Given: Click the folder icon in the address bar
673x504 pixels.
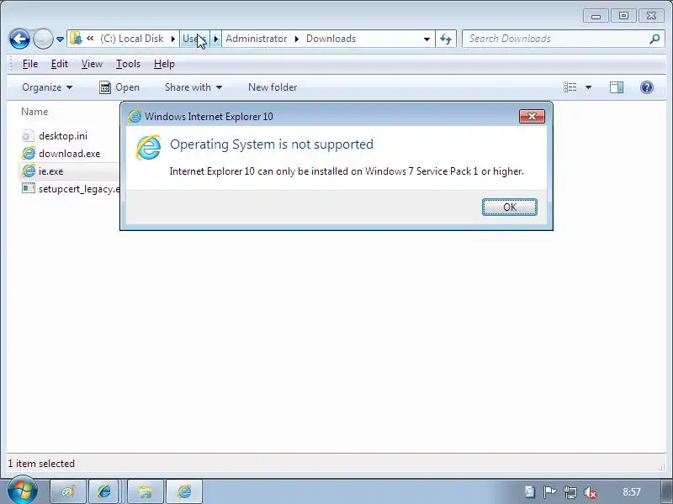Looking at the screenshot, I should pos(76,39).
